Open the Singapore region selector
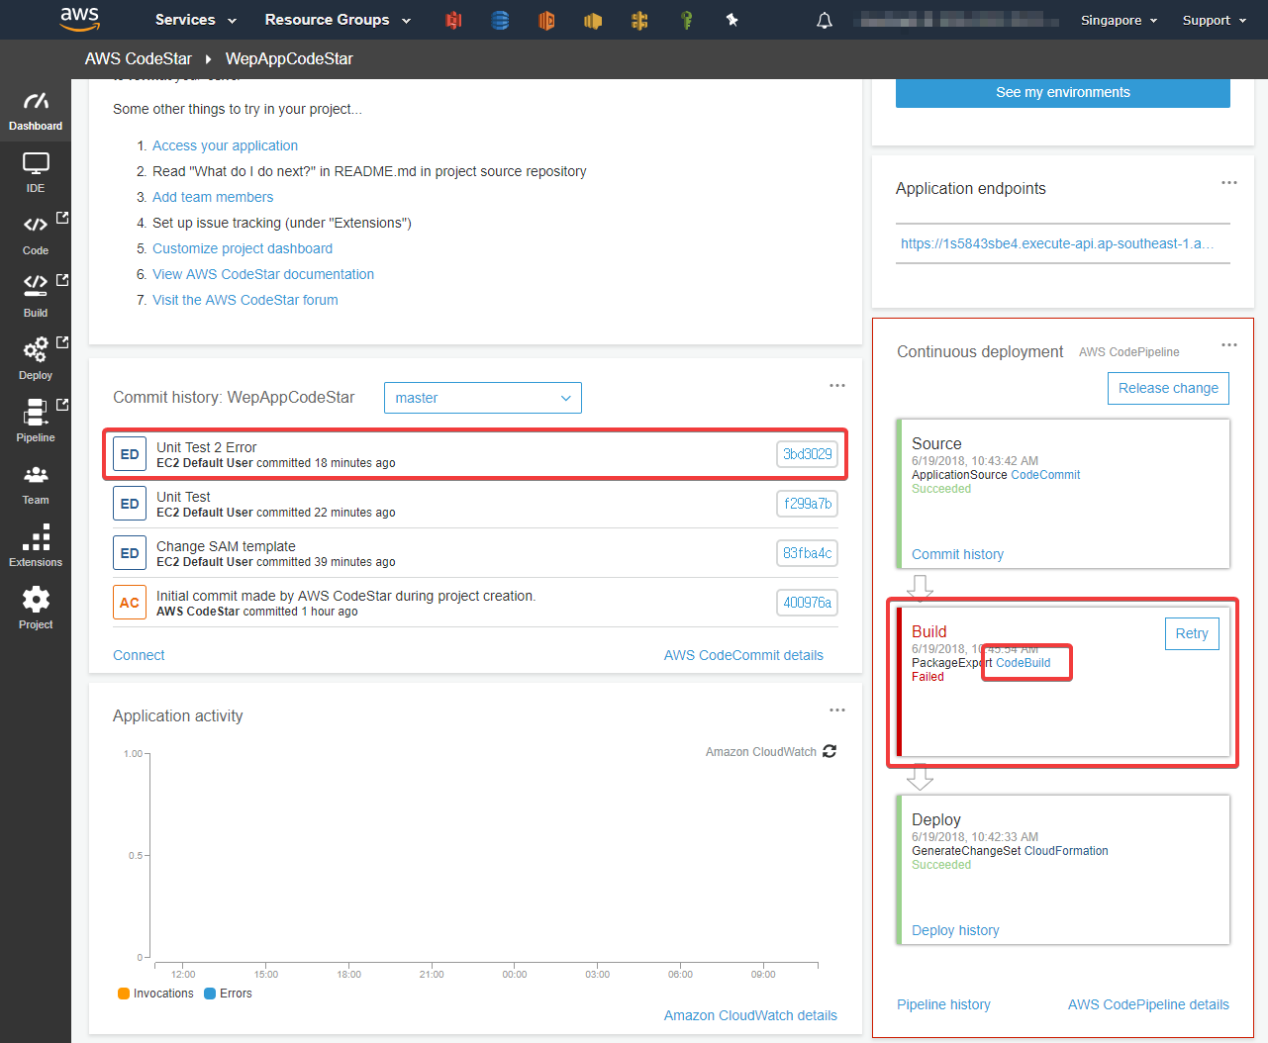This screenshot has height=1043, width=1268. [1119, 20]
